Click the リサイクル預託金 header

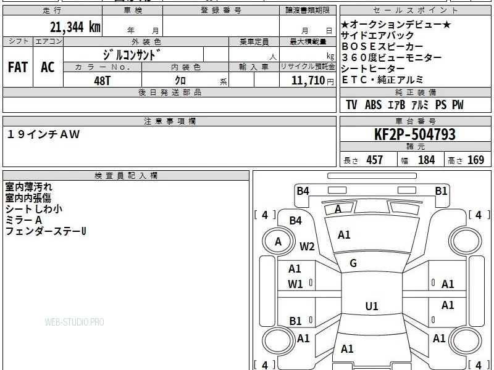tap(308, 67)
